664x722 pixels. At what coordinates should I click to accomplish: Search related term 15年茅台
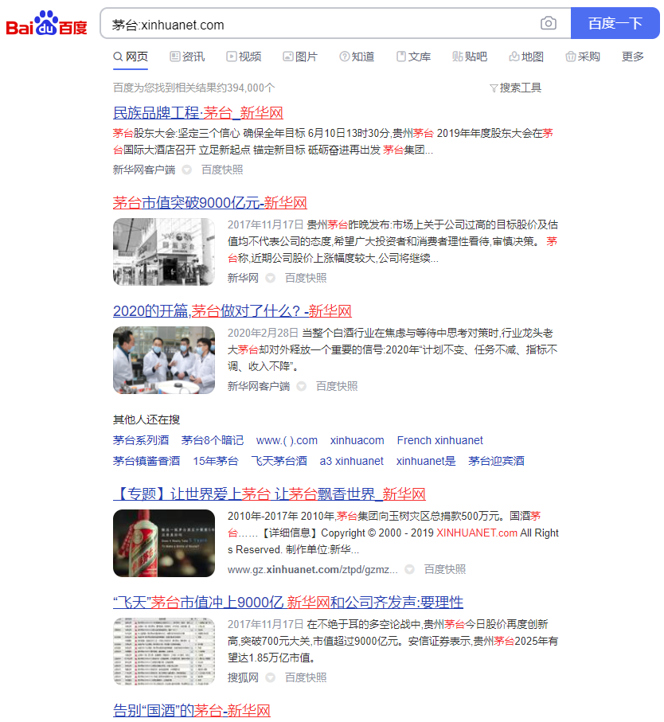(x=216, y=461)
